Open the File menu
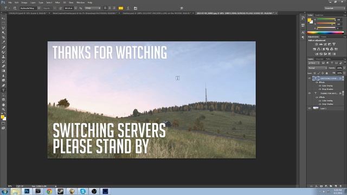Viewport: 347px width, 195px height. (10, 2)
